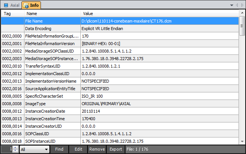Click the Explicit VR Little Endian value

102,29
